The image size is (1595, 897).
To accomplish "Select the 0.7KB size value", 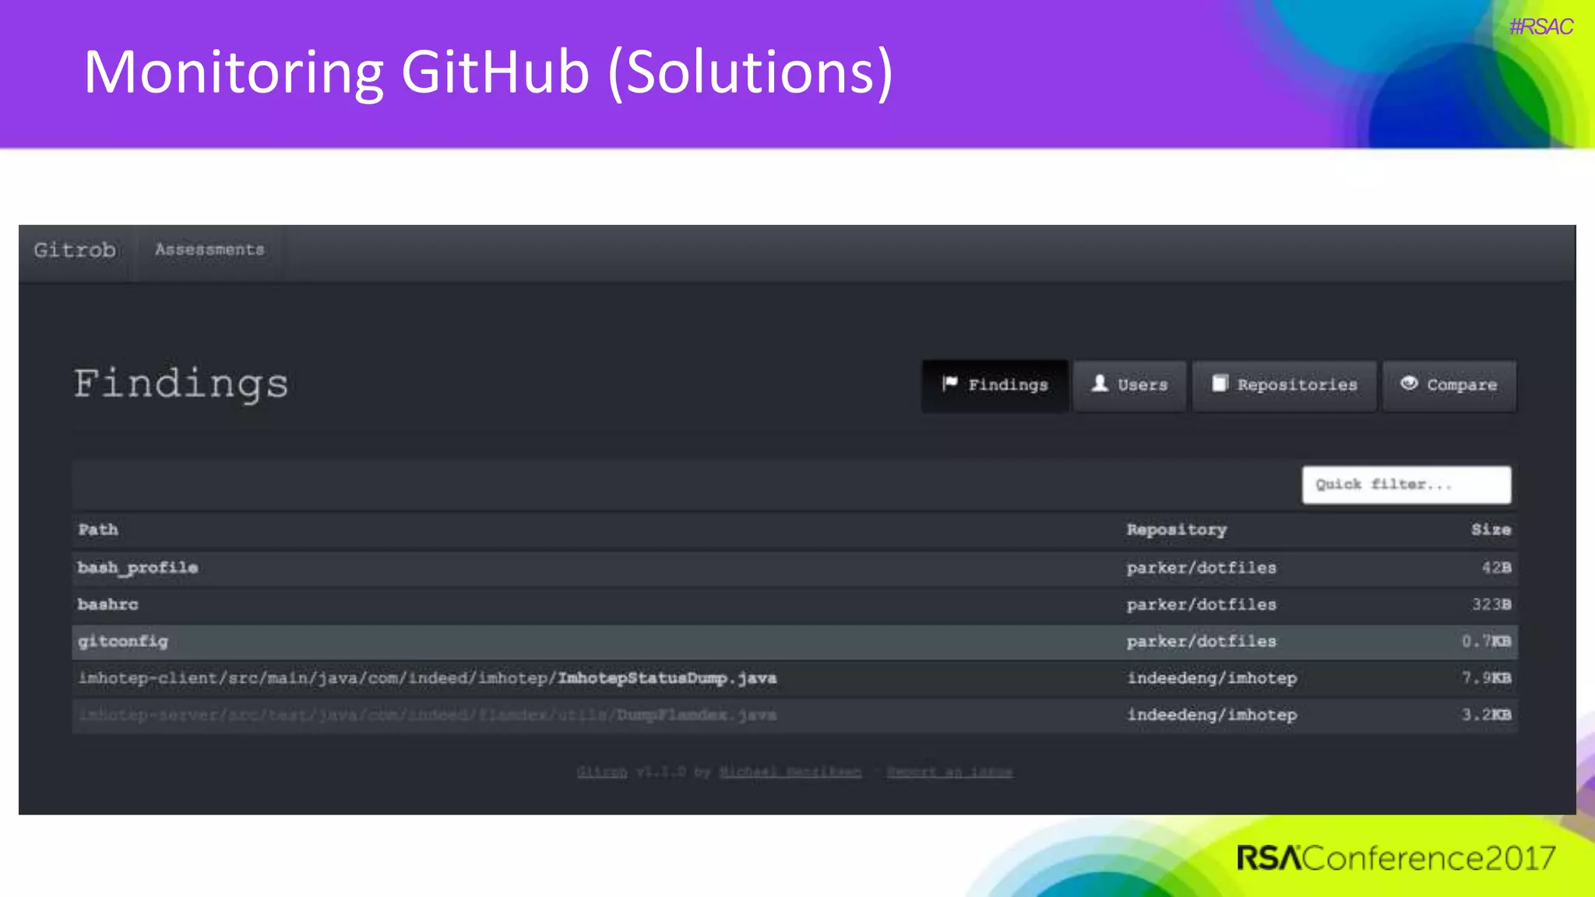I will (x=1486, y=642).
